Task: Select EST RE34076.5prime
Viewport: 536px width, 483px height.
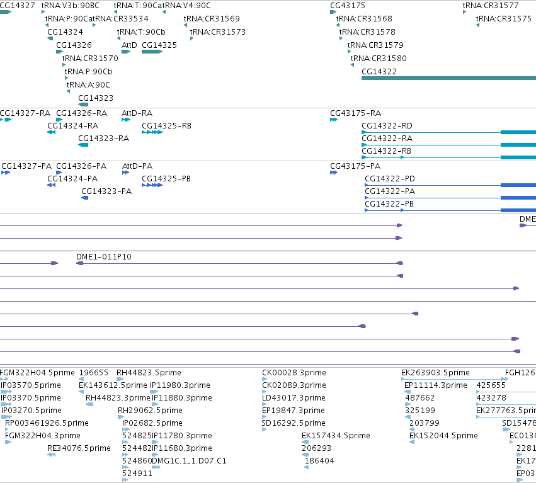Action: pos(51,455)
